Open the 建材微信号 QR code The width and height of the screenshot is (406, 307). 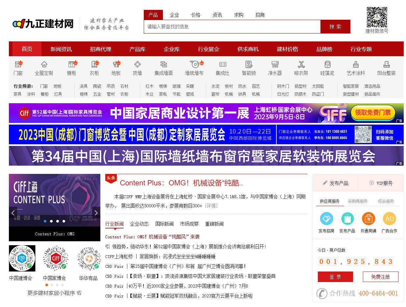pyautogui.click(x=377, y=17)
